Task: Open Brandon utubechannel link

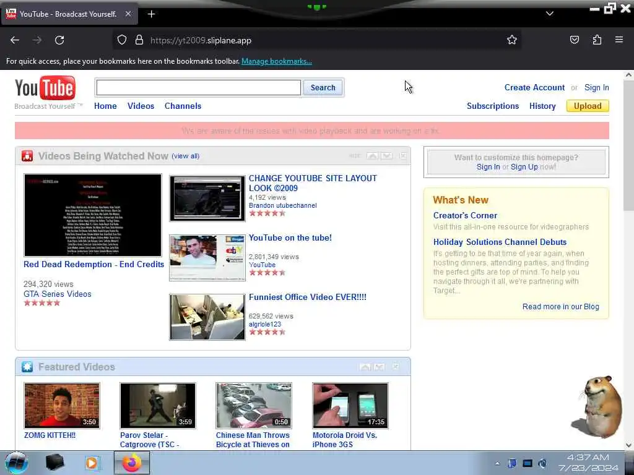Action: [282, 205]
